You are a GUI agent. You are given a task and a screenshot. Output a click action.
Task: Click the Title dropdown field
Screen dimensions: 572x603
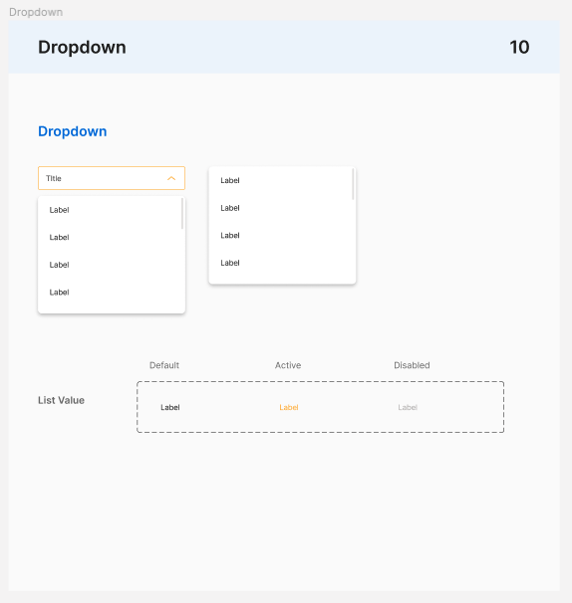[x=112, y=178]
